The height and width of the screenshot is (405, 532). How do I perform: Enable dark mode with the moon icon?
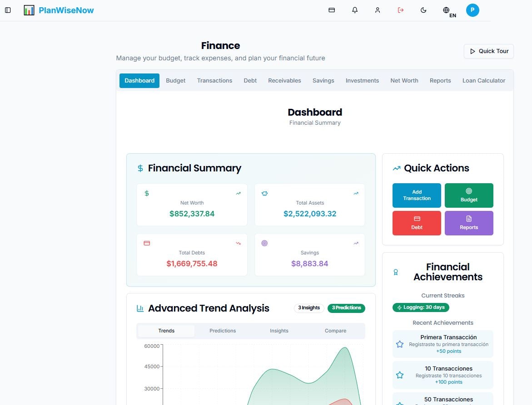423,10
